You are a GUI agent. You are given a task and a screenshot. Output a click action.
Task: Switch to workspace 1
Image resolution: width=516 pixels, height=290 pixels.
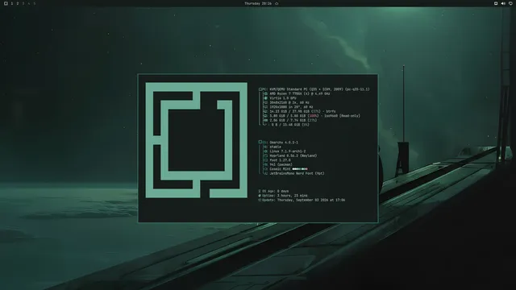pos(12,3)
